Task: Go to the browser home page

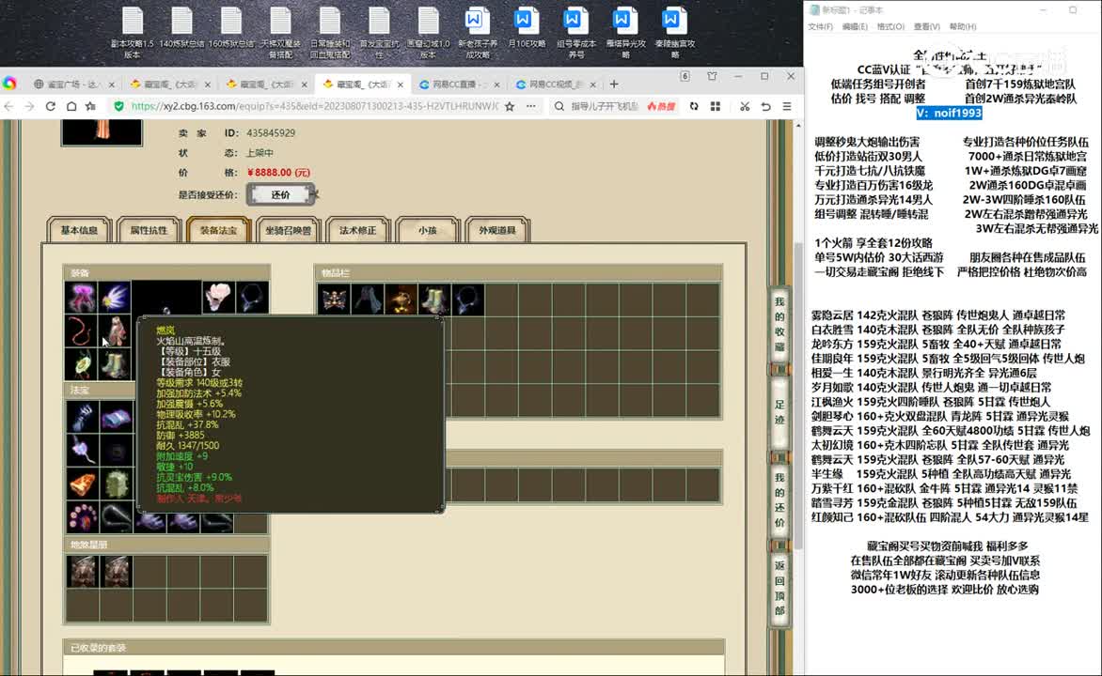Action: coord(71,106)
